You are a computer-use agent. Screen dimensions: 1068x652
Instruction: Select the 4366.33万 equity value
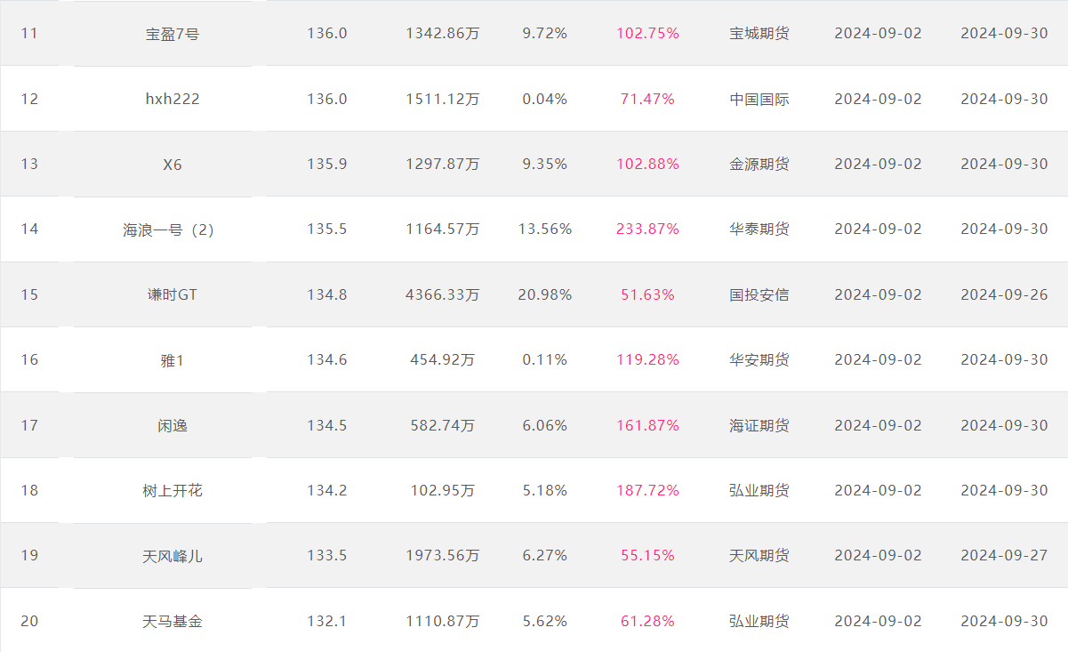click(443, 294)
